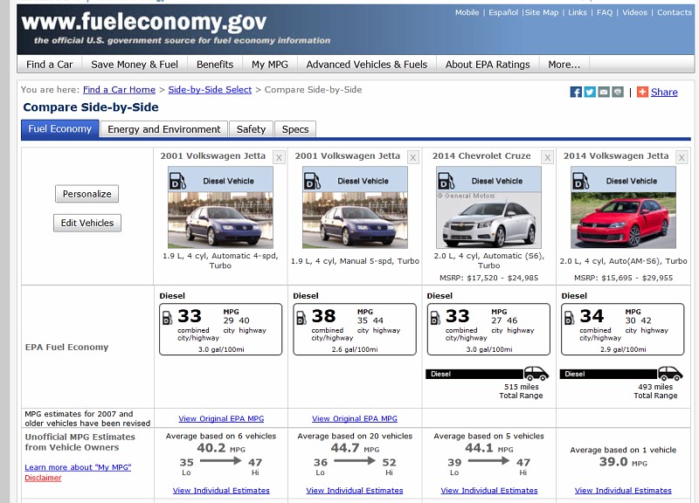The height and width of the screenshot is (503, 699).
Task: Open Save Money & Fuel menu
Action: [135, 64]
